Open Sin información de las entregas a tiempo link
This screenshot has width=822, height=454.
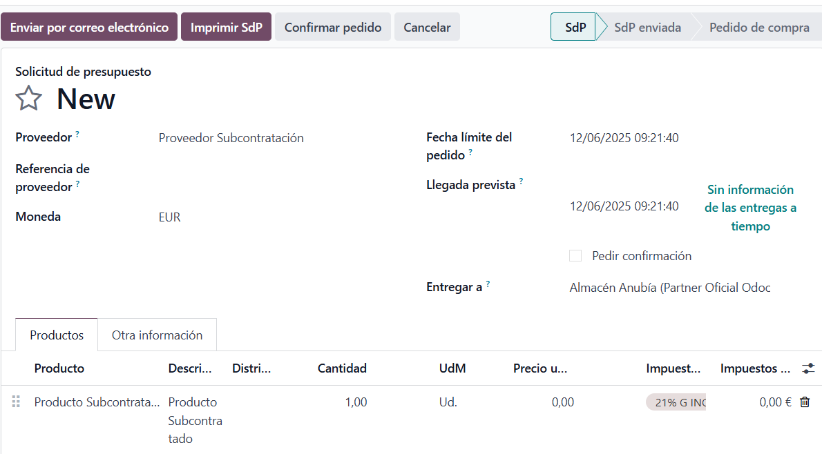pyautogui.click(x=750, y=208)
